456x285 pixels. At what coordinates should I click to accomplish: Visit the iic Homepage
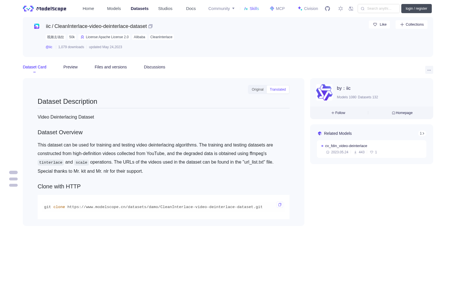[x=402, y=113]
